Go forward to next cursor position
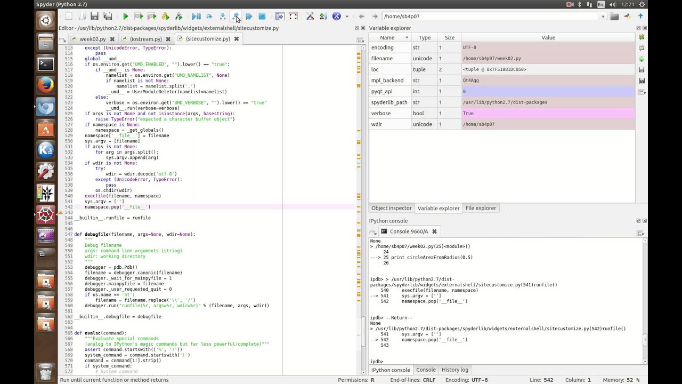This screenshot has width=682, height=384. (x=375, y=17)
